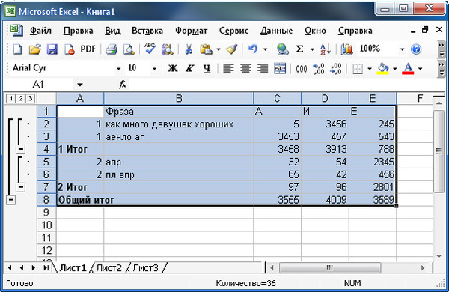Image resolution: width=449 pixels, height=292 pixels.
Task: Open the Данные menu
Action: pyautogui.click(x=276, y=31)
